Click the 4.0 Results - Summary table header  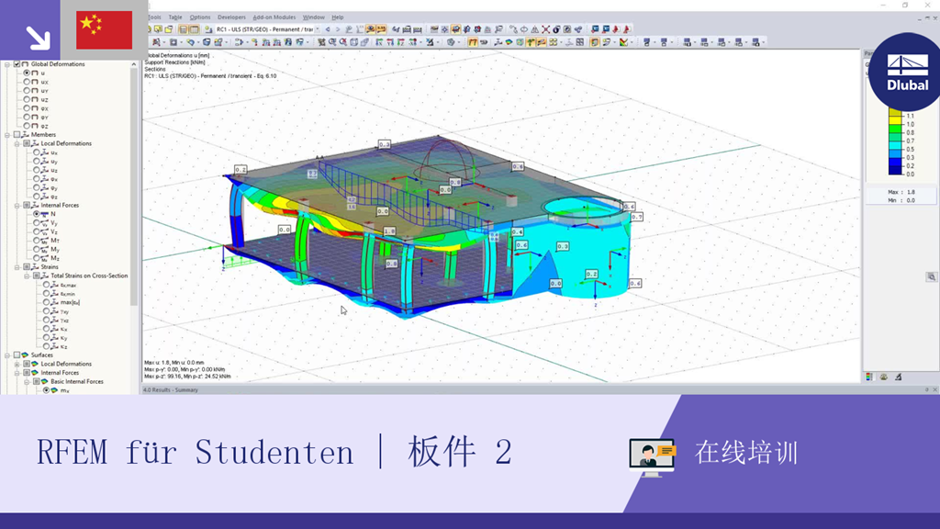[171, 390]
